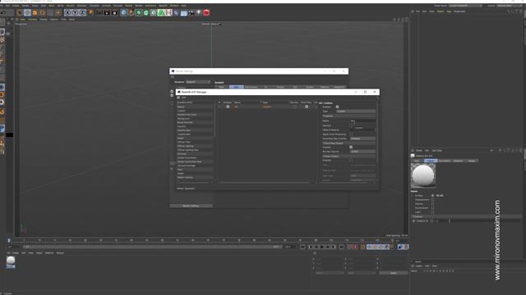Click the deformer icon in toolbar

(176, 13)
